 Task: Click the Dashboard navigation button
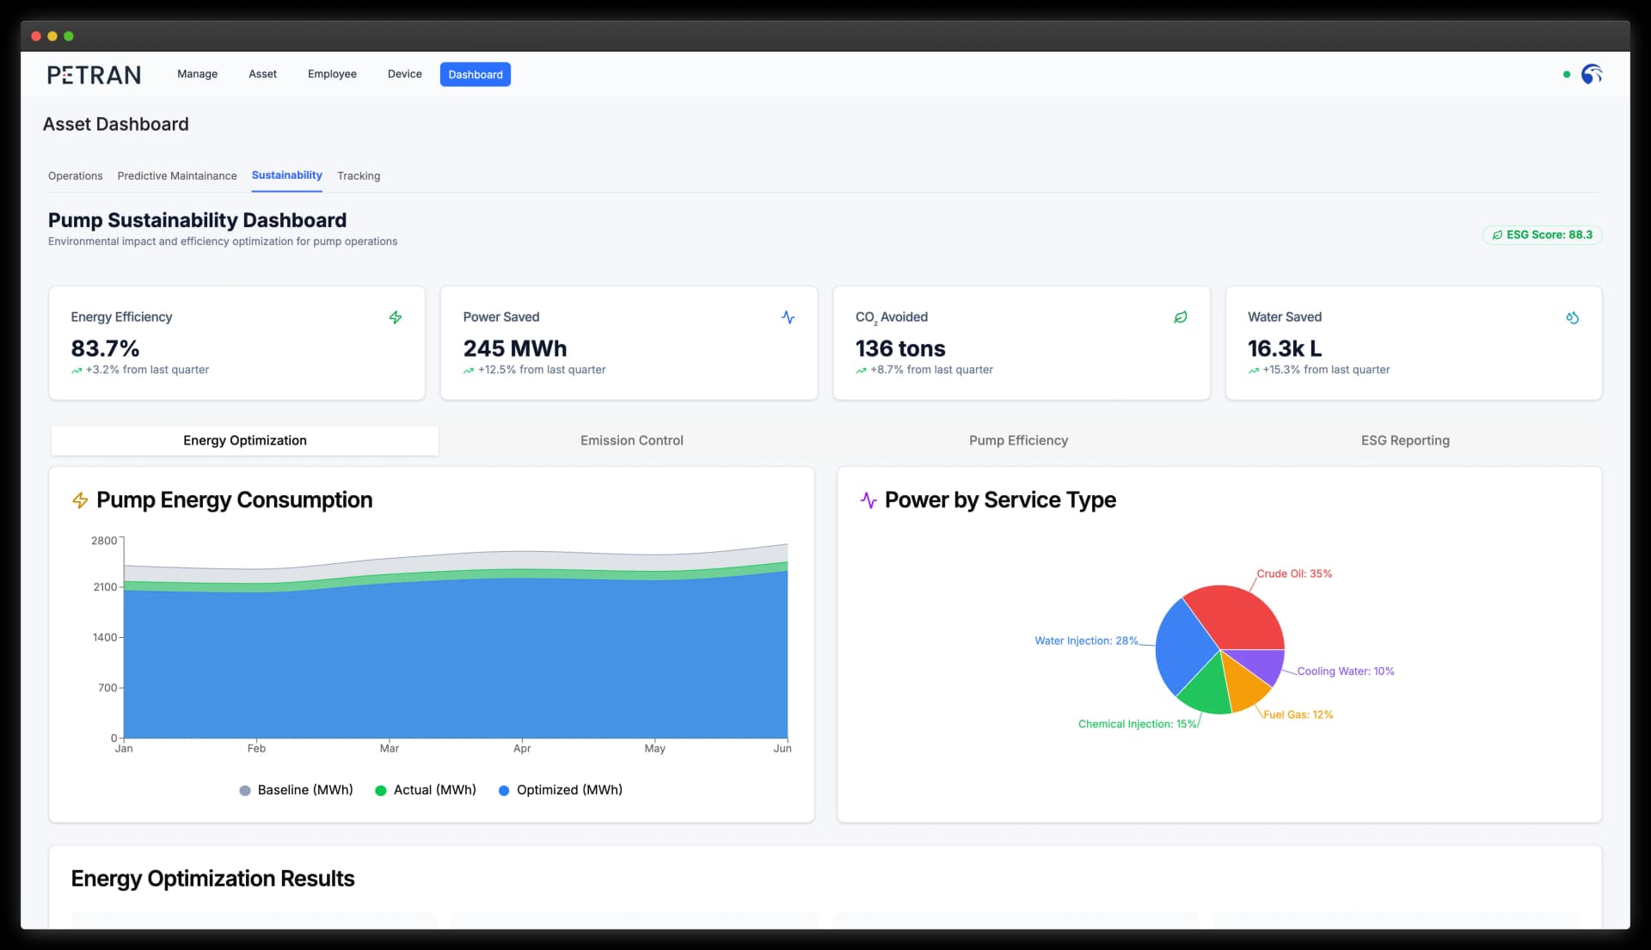(x=475, y=74)
